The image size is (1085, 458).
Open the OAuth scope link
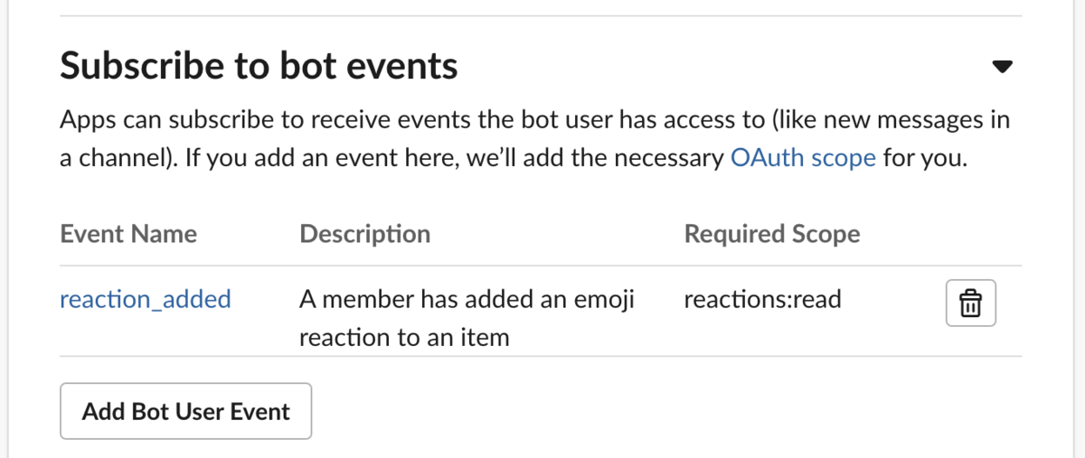[803, 159]
